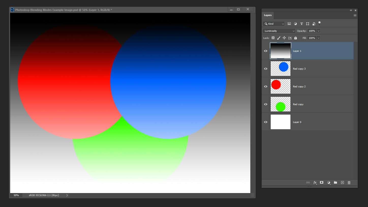Filter for type layers icon
The height and width of the screenshot is (207, 368).
click(x=301, y=24)
